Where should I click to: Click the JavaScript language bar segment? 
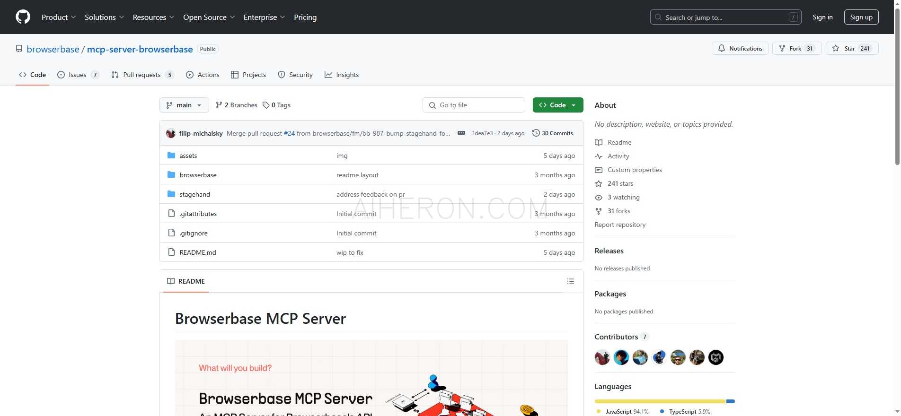[660, 401]
